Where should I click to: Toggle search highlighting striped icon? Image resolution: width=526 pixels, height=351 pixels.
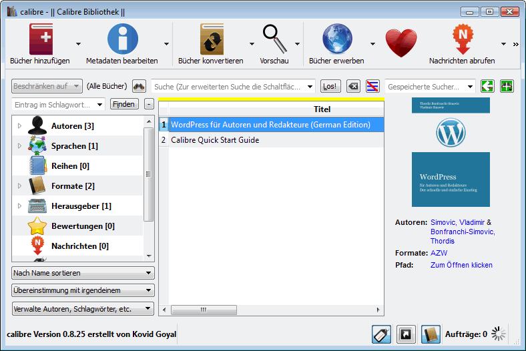click(372, 87)
